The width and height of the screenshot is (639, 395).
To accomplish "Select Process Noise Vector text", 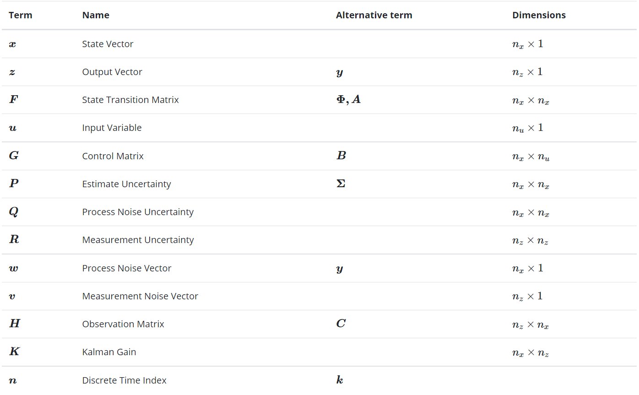I will point(127,268).
